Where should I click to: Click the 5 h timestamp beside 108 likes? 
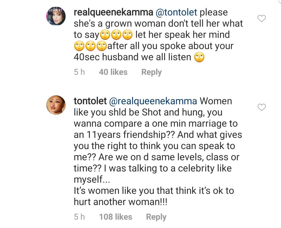pyautogui.click(x=79, y=217)
